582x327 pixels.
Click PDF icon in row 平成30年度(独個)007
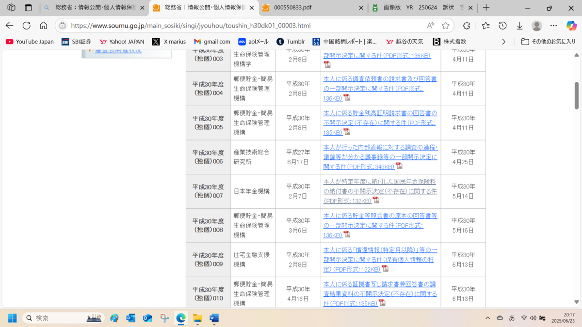click(376, 200)
